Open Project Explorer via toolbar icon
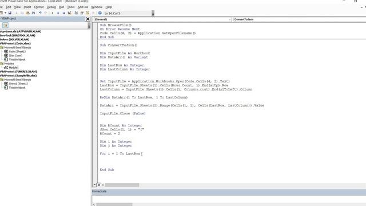366x206 pixels. (76, 13)
